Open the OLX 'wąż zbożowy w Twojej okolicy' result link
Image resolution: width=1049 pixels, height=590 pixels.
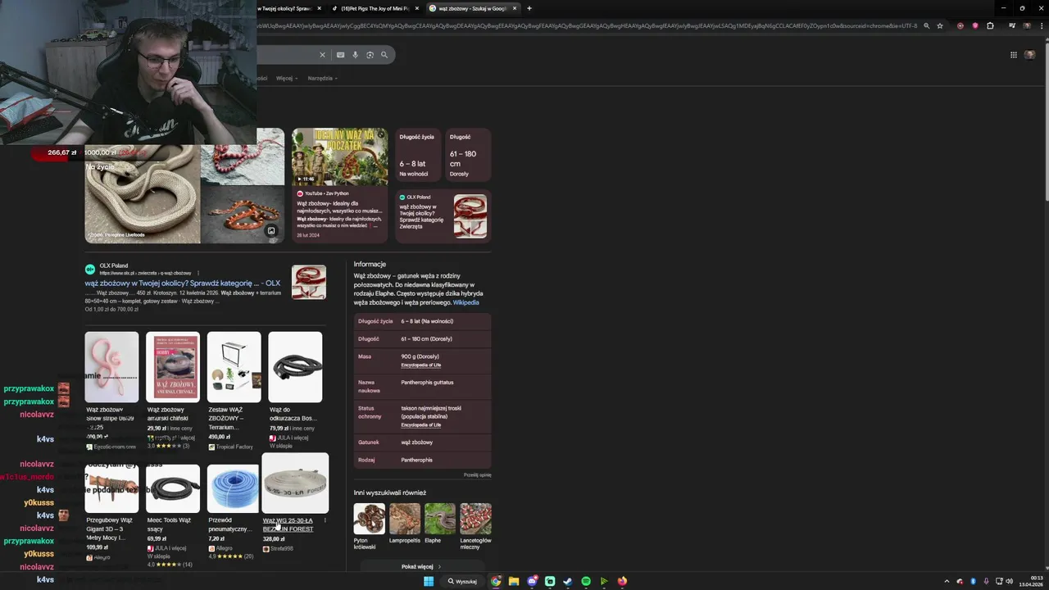point(182,284)
